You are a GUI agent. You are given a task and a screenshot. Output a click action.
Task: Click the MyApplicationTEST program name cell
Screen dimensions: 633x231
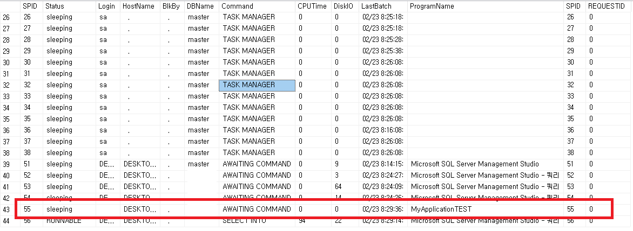[x=486, y=209]
